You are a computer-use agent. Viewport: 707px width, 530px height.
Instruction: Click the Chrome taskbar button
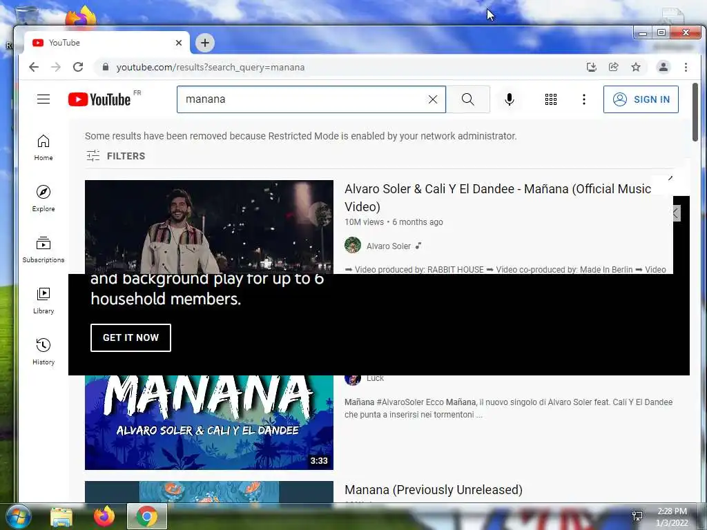point(147,516)
